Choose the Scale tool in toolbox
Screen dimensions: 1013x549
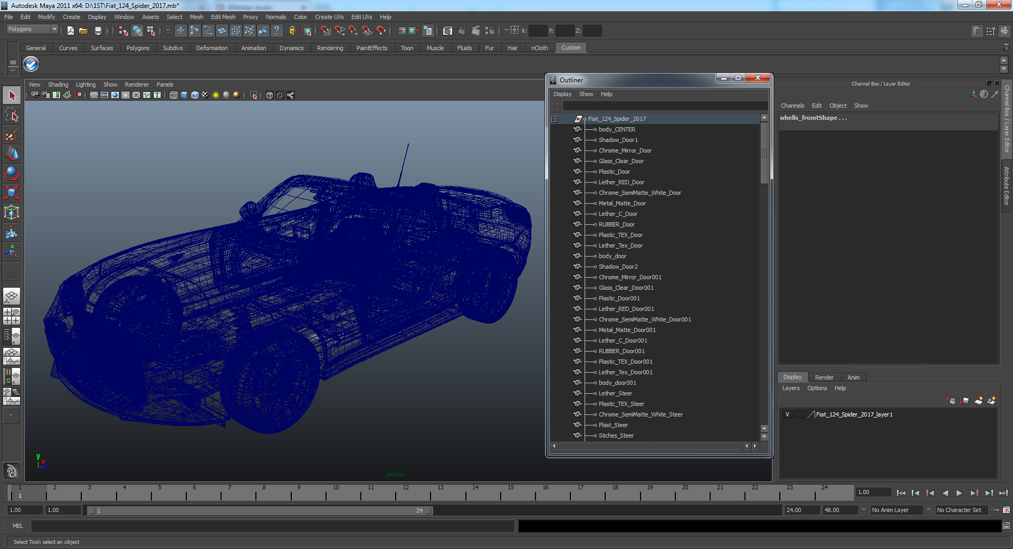[x=12, y=192]
